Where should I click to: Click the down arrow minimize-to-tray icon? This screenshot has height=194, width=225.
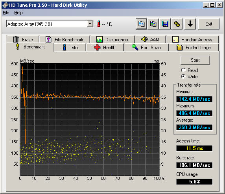(190, 24)
